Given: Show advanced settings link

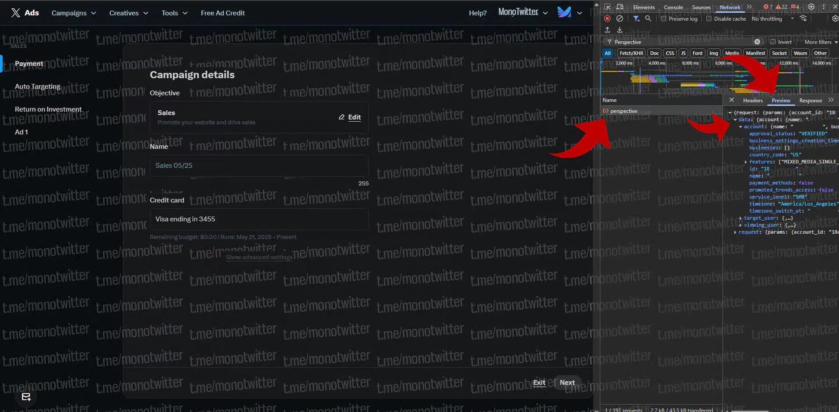Looking at the screenshot, I should pyautogui.click(x=259, y=257).
